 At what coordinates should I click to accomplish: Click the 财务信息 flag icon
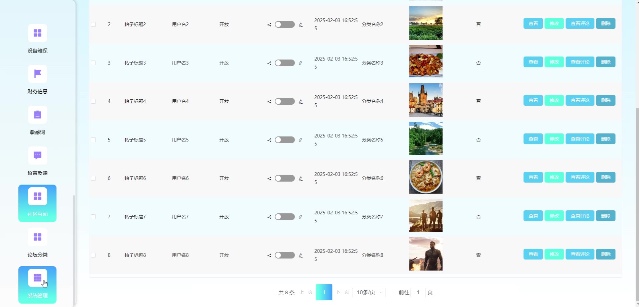click(37, 74)
